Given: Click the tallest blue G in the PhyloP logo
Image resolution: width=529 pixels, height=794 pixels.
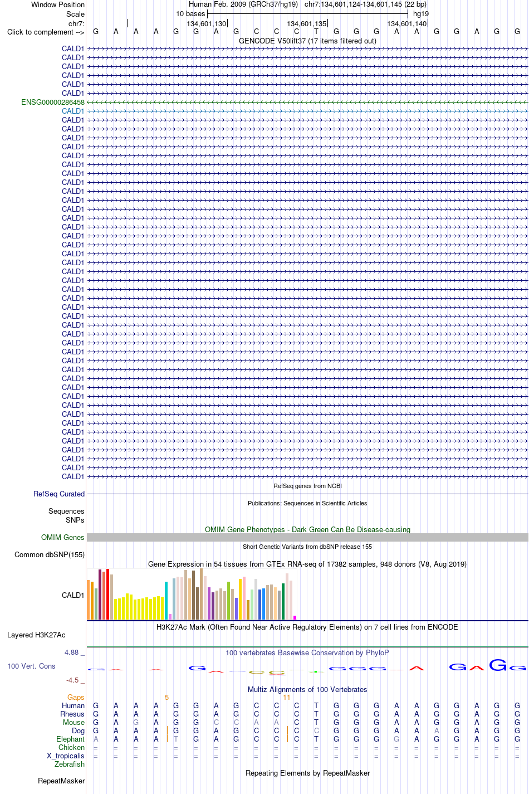Looking at the screenshot, I should 498,665.
